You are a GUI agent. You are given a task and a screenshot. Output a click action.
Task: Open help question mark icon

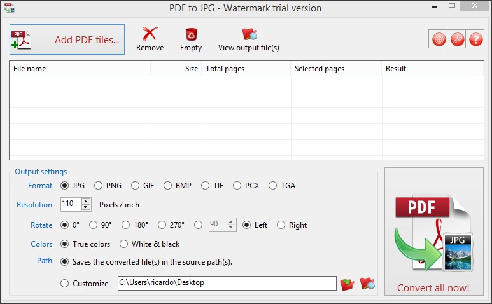coord(475,39)
